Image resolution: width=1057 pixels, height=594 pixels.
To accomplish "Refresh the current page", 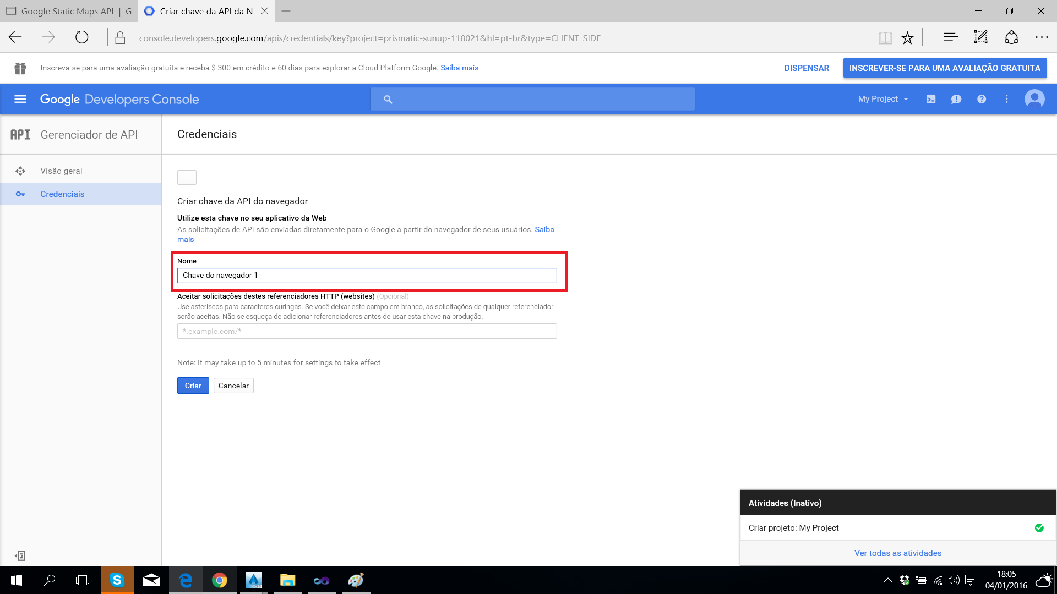I will tap(82, 37).
